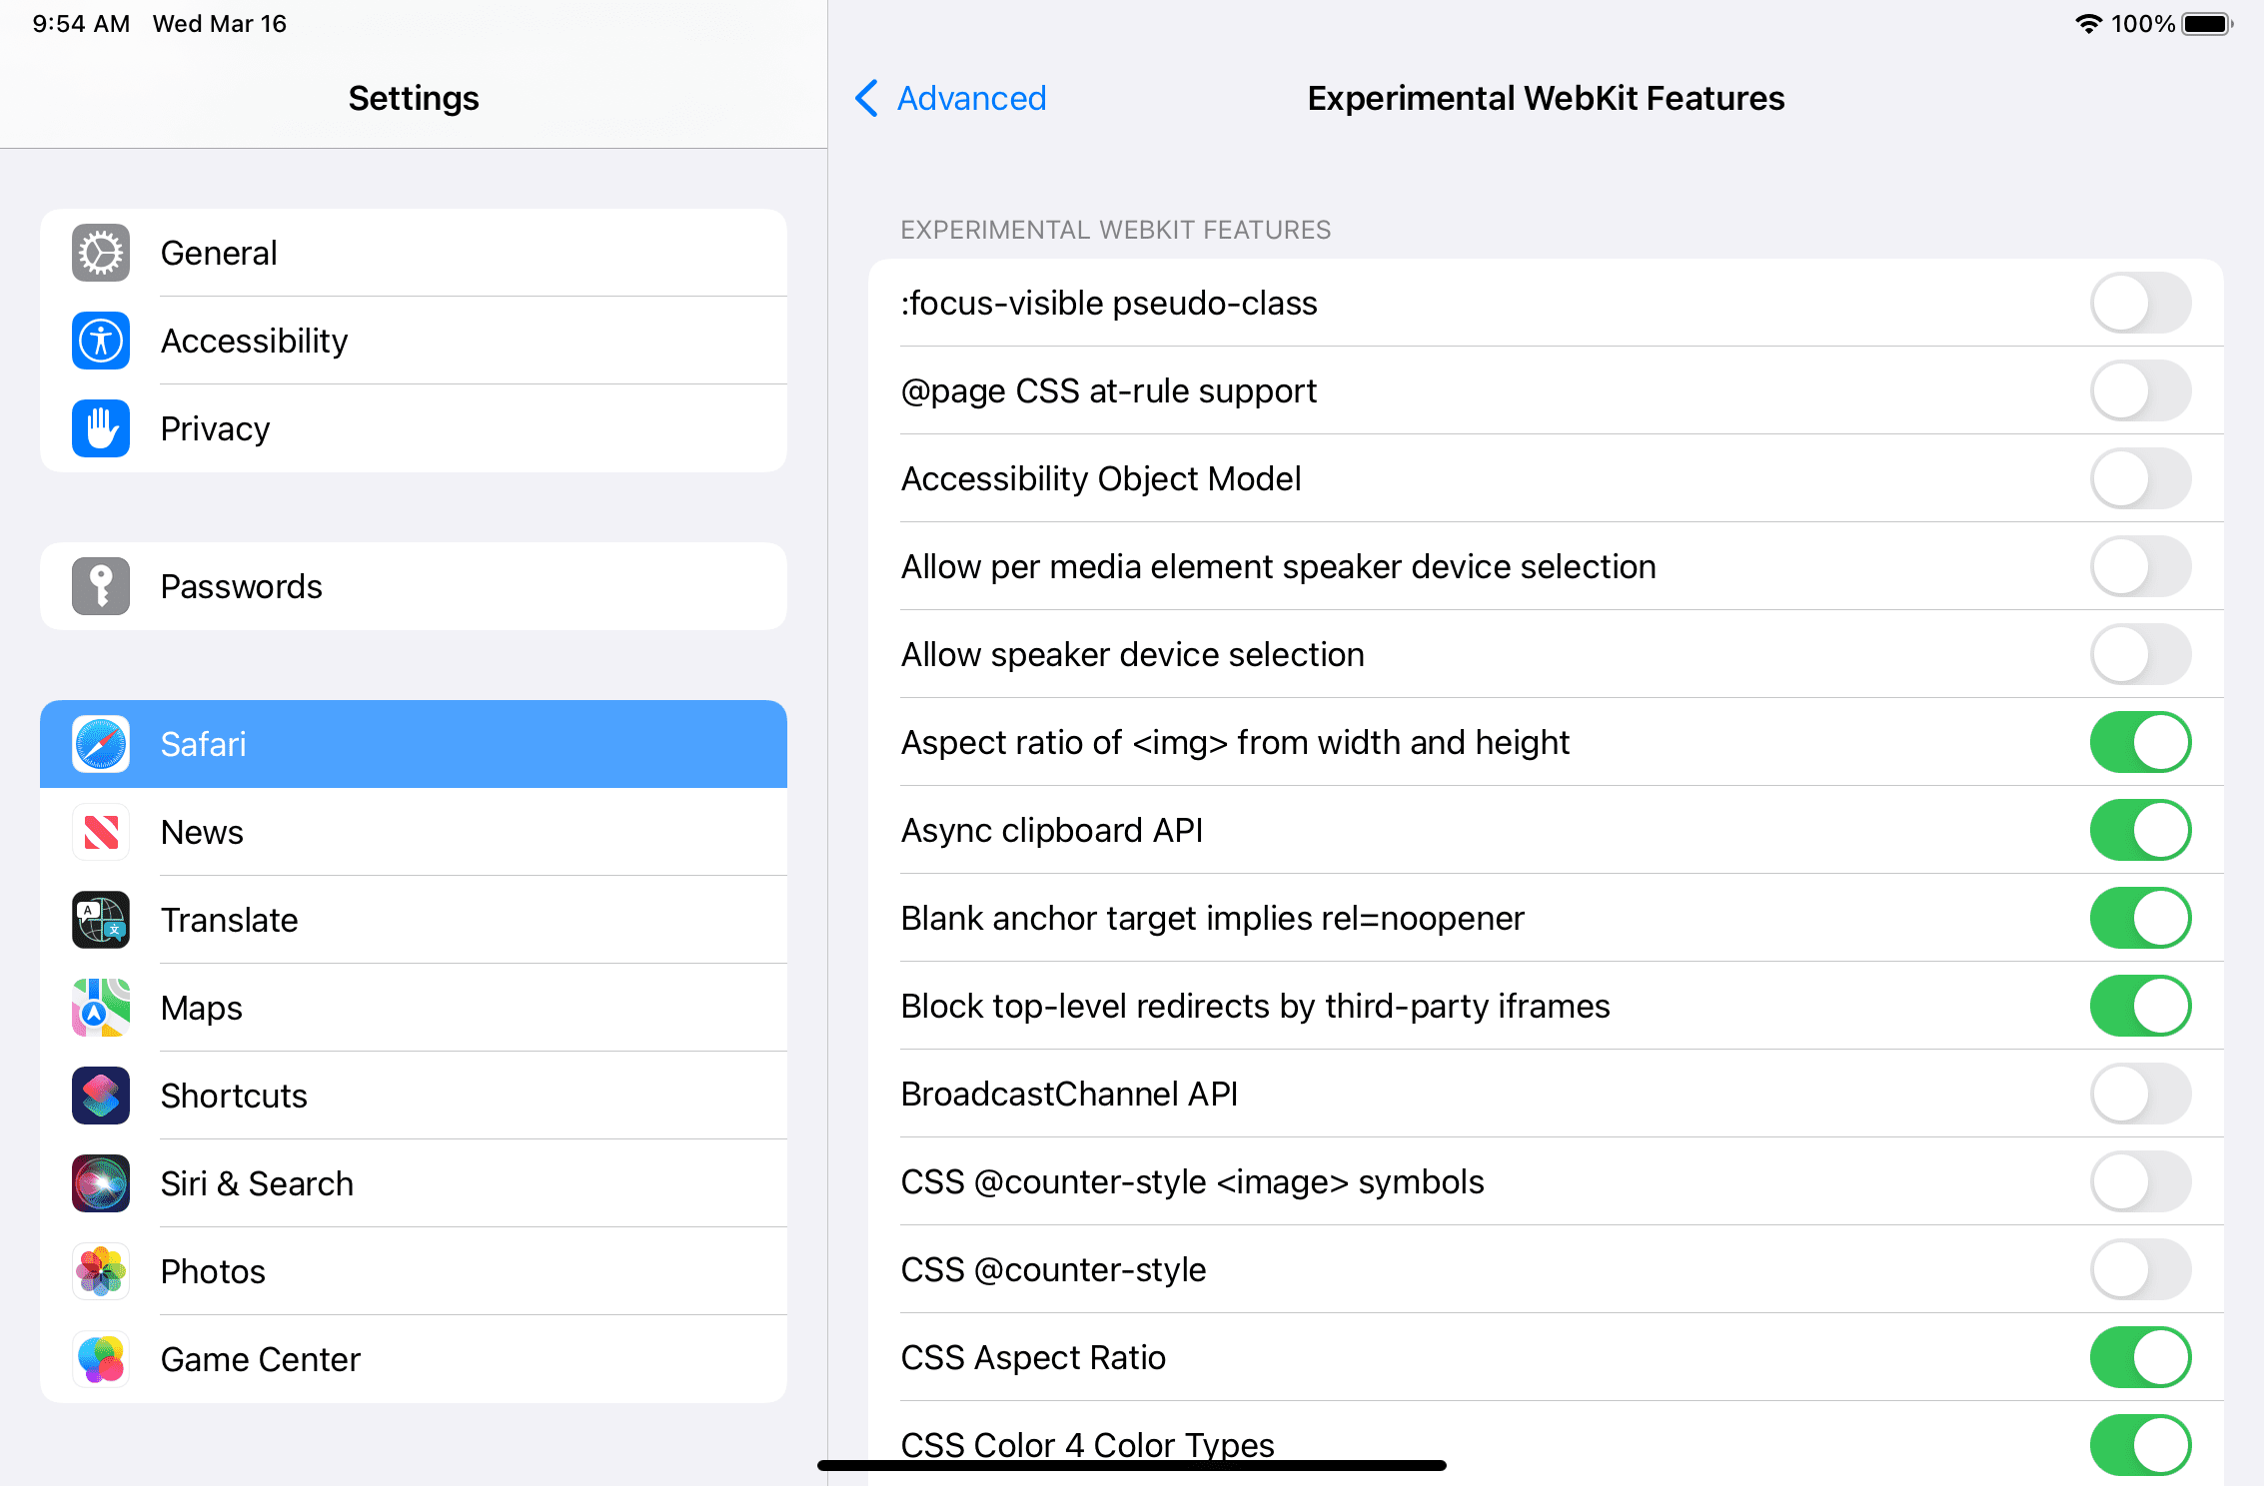Select Safari settings
The height and width of the screenshot is (1486, 2264).
(413, 743)
